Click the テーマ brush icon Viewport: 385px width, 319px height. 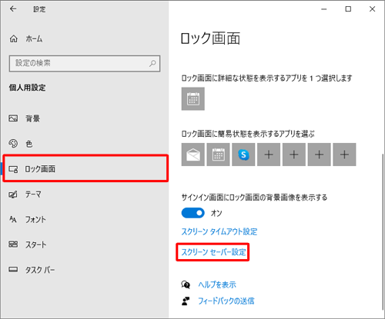tap(13, 194)
